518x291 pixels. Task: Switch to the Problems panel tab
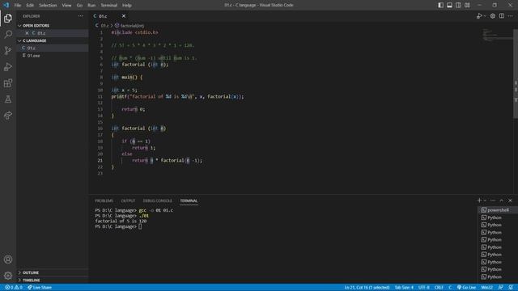pyautogui.click(x=104, y=200)
